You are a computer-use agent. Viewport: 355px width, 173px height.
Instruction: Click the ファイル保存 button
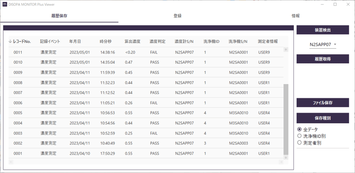323,103
